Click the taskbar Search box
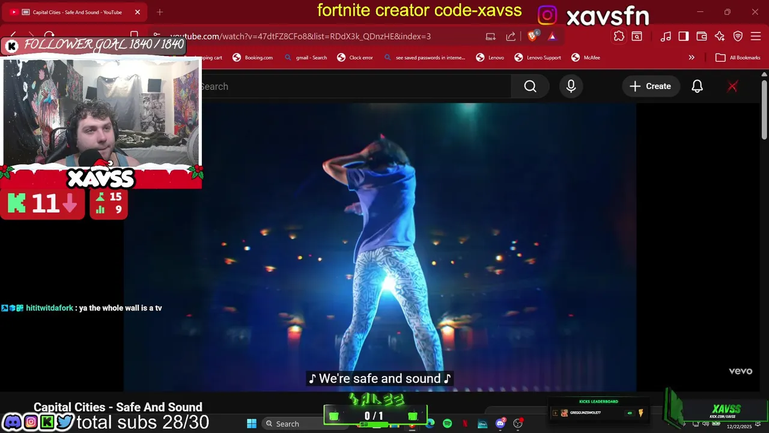769x433 pixels. [291, 423]
